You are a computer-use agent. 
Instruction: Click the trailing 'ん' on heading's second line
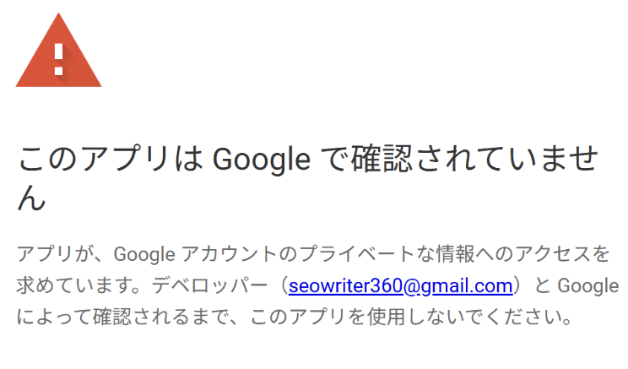31,198
